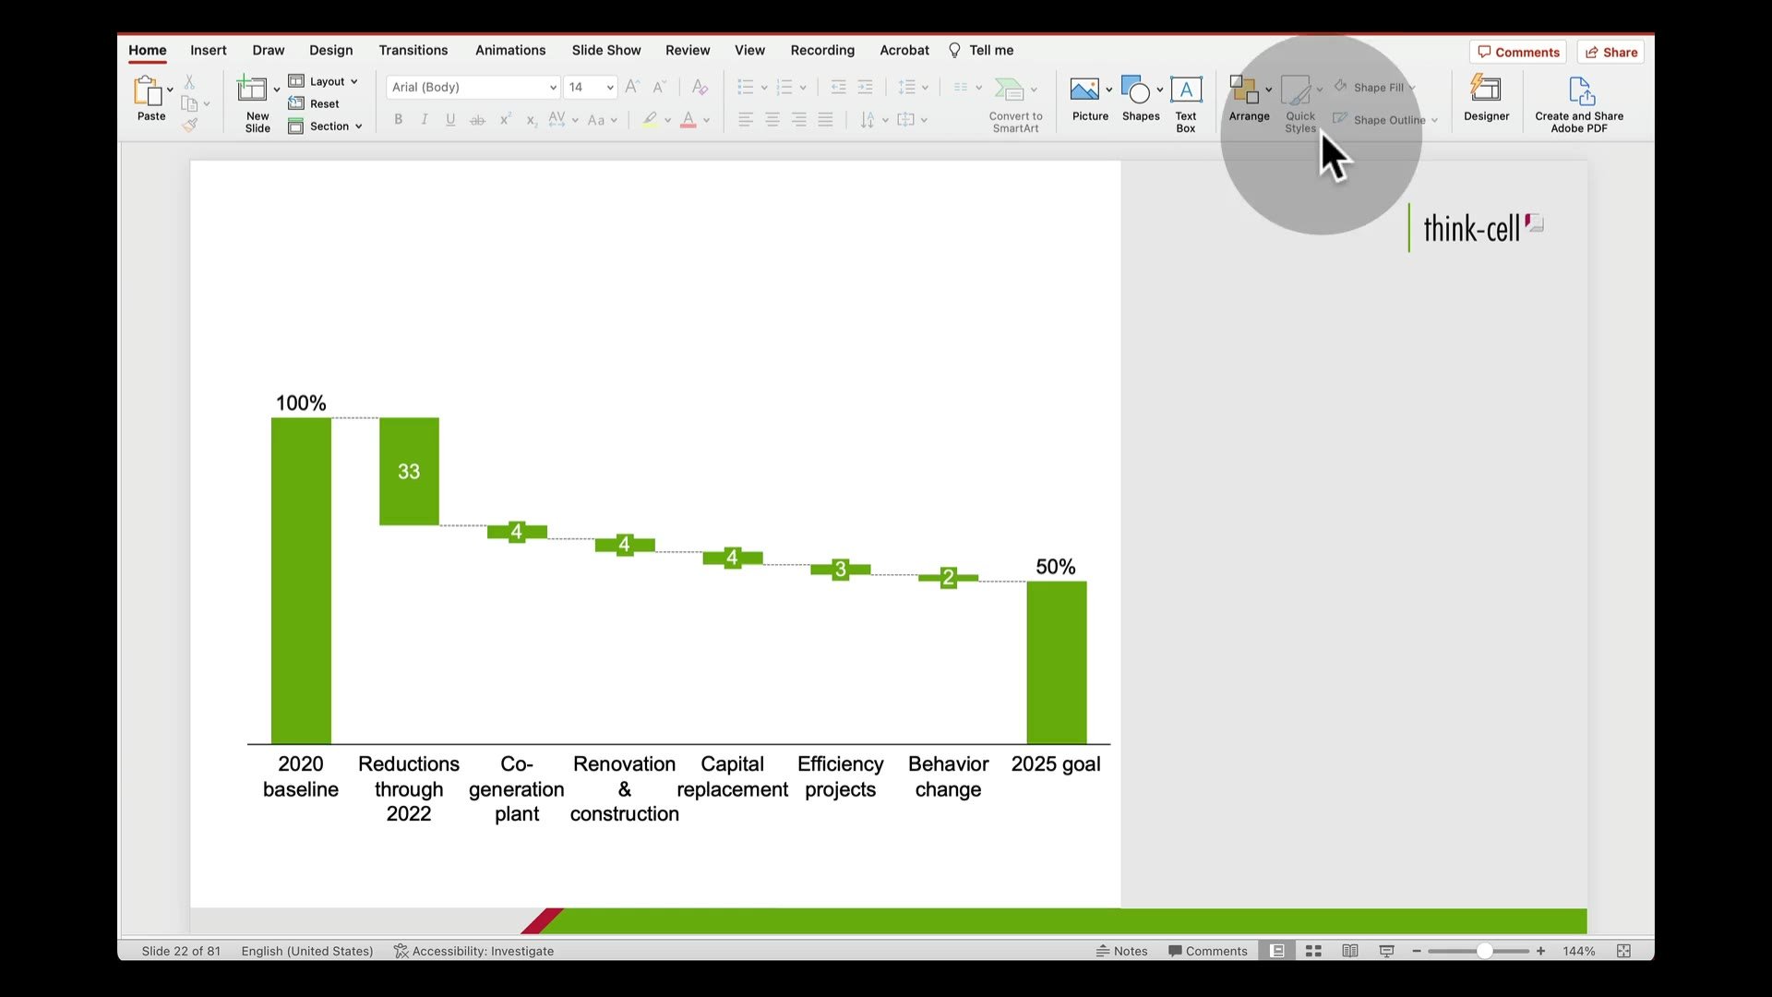1772x997 pixels.
Task: Switch to the Draw tab
Action: tap(269, 50)
